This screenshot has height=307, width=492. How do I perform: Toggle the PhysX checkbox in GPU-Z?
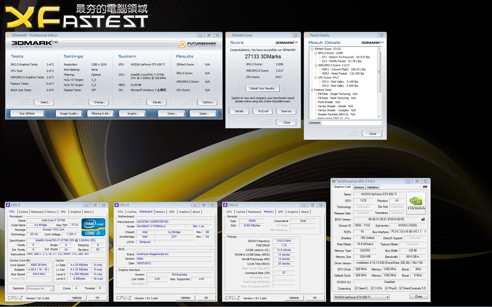tap(386, 288)
